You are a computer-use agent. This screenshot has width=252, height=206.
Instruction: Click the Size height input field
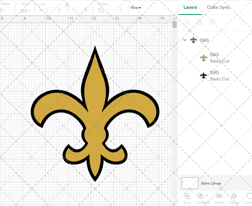(78, 10)
